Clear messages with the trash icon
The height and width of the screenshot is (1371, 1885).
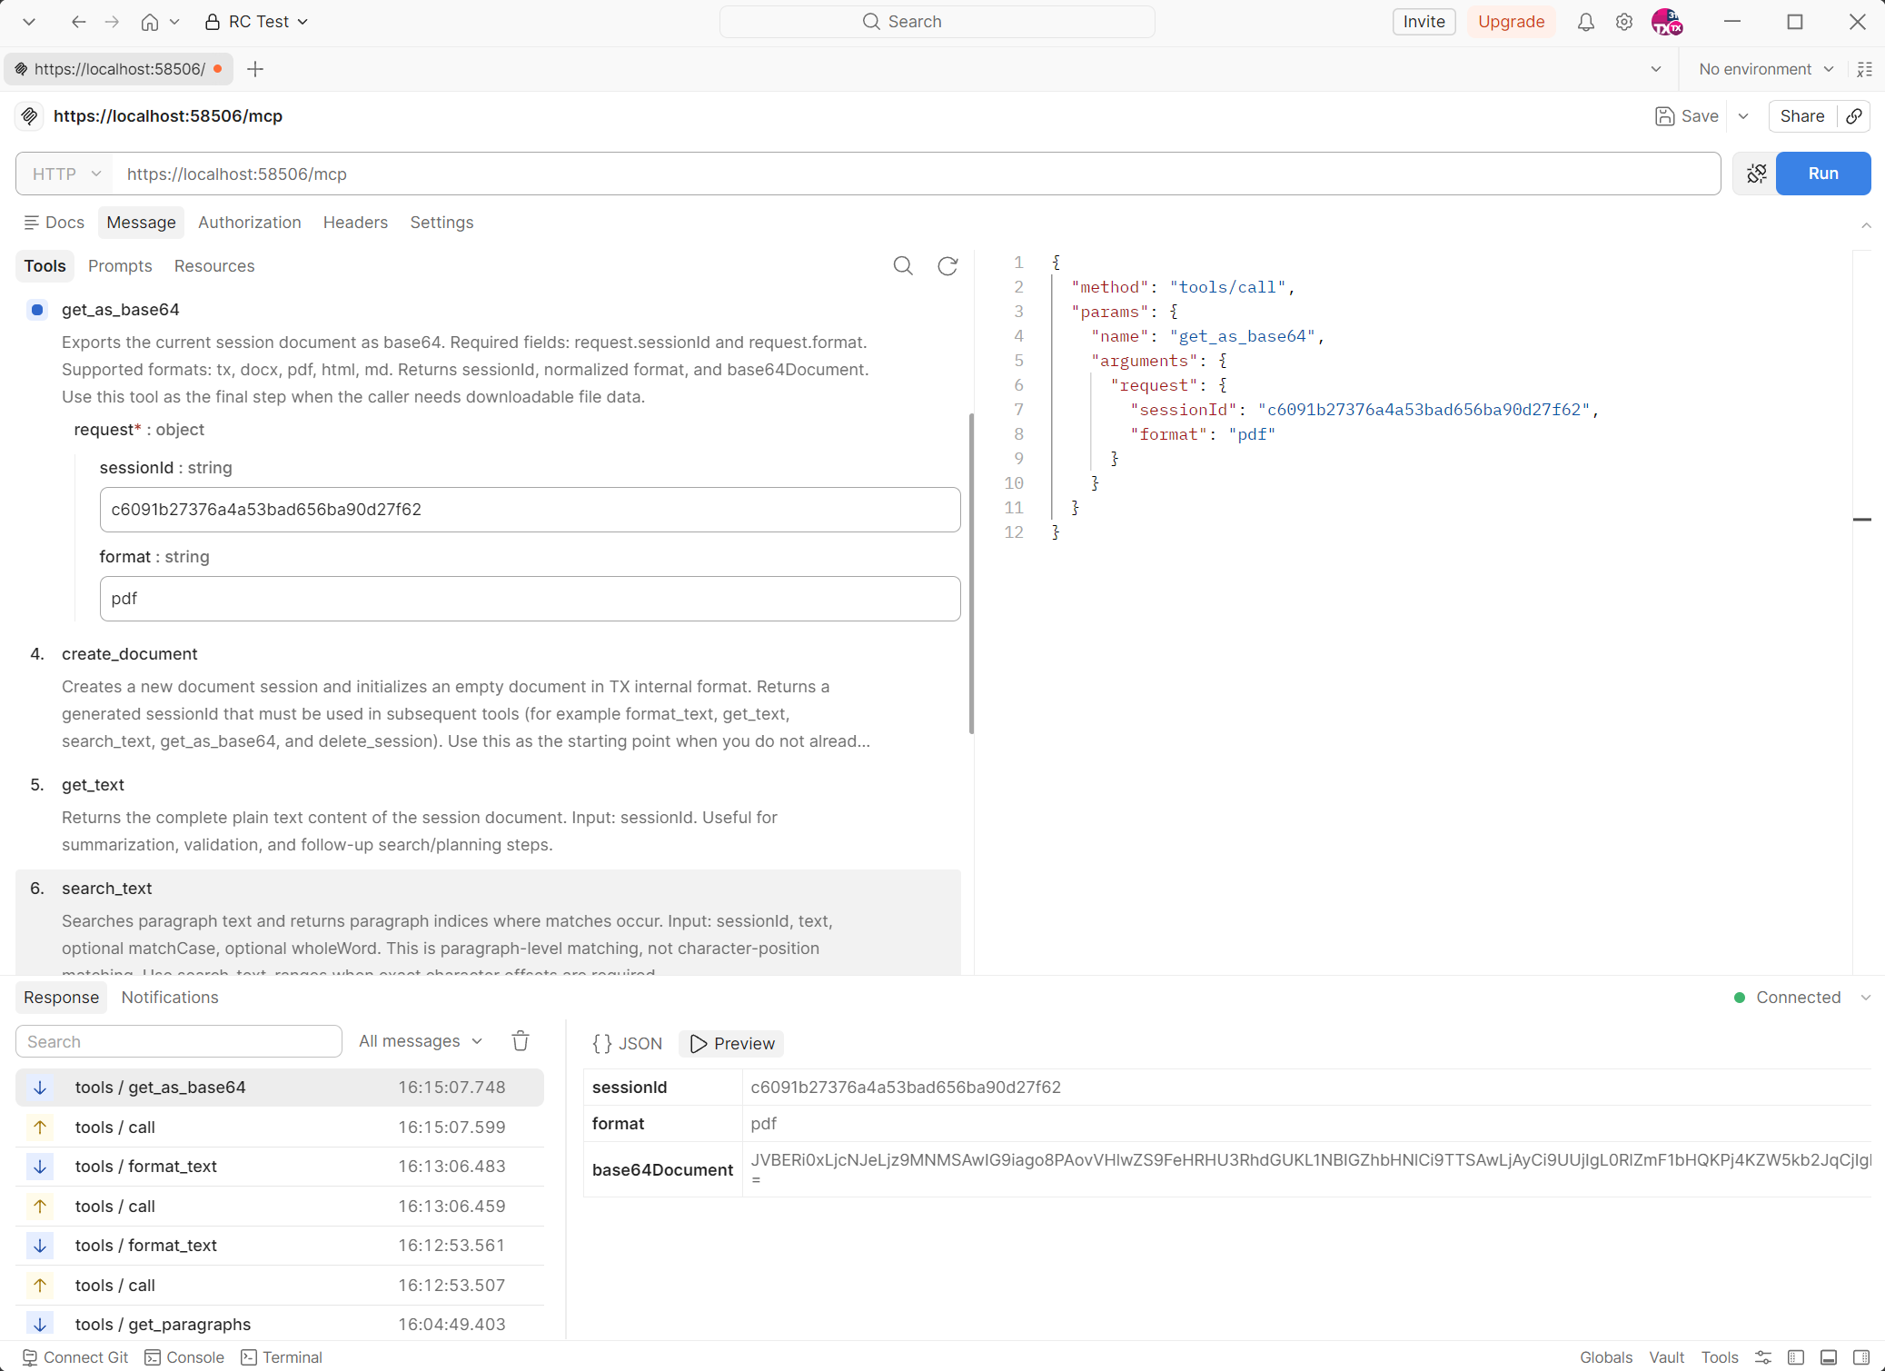point(520,1040)
